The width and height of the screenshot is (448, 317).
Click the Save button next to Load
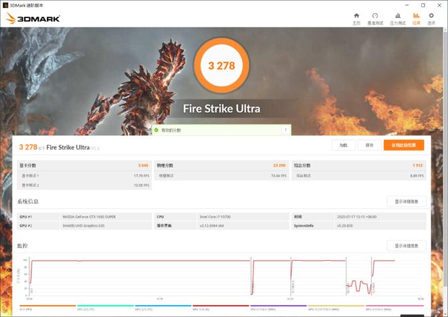pos(369,145)
